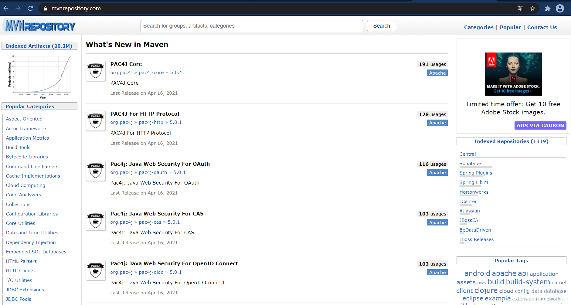
Task: Open the PAC4J Core title link
Action: click(x=126, y=64)
